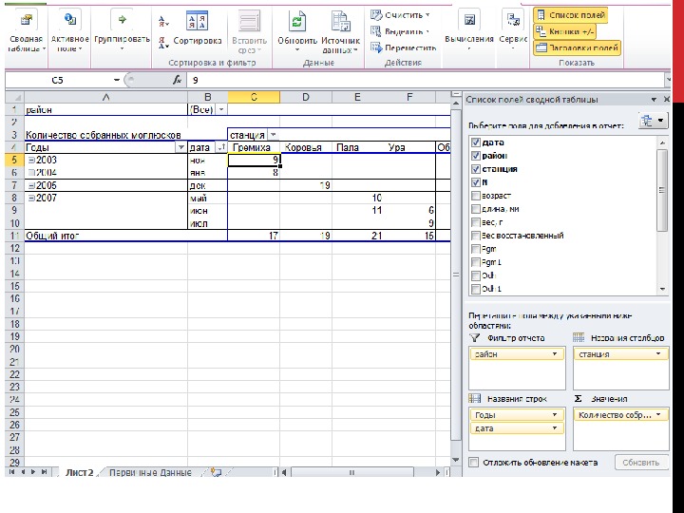Image resolution: width=684 pixels, height=513 pixels.
Task: Open the станция column filter dropdown
Action: [273, 135]
